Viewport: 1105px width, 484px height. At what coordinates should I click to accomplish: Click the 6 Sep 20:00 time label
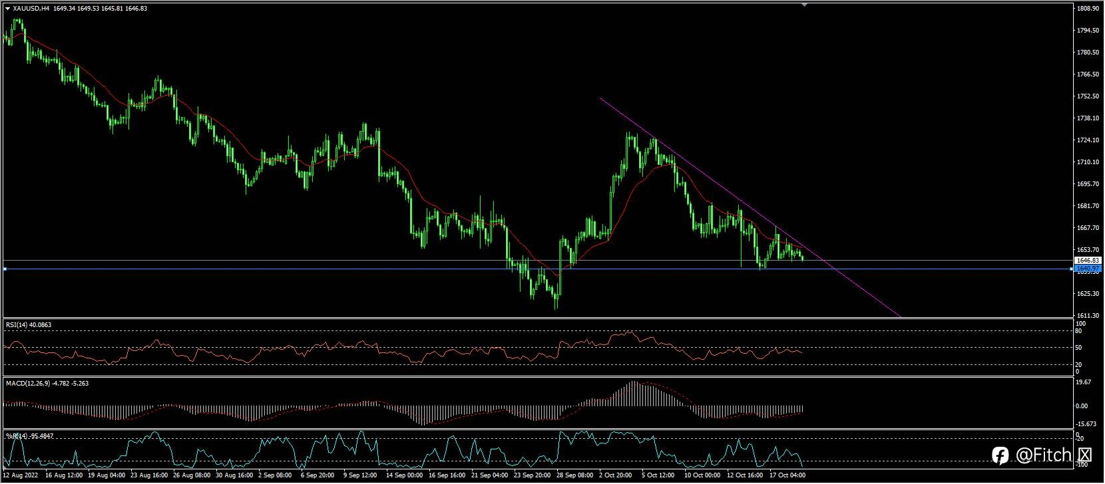[x=318, y=476]
